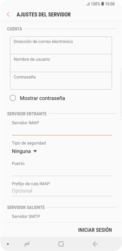122x251 pixels.
Task: Tap the INICIAR SESIÓN button
Action: coord(95,230)
